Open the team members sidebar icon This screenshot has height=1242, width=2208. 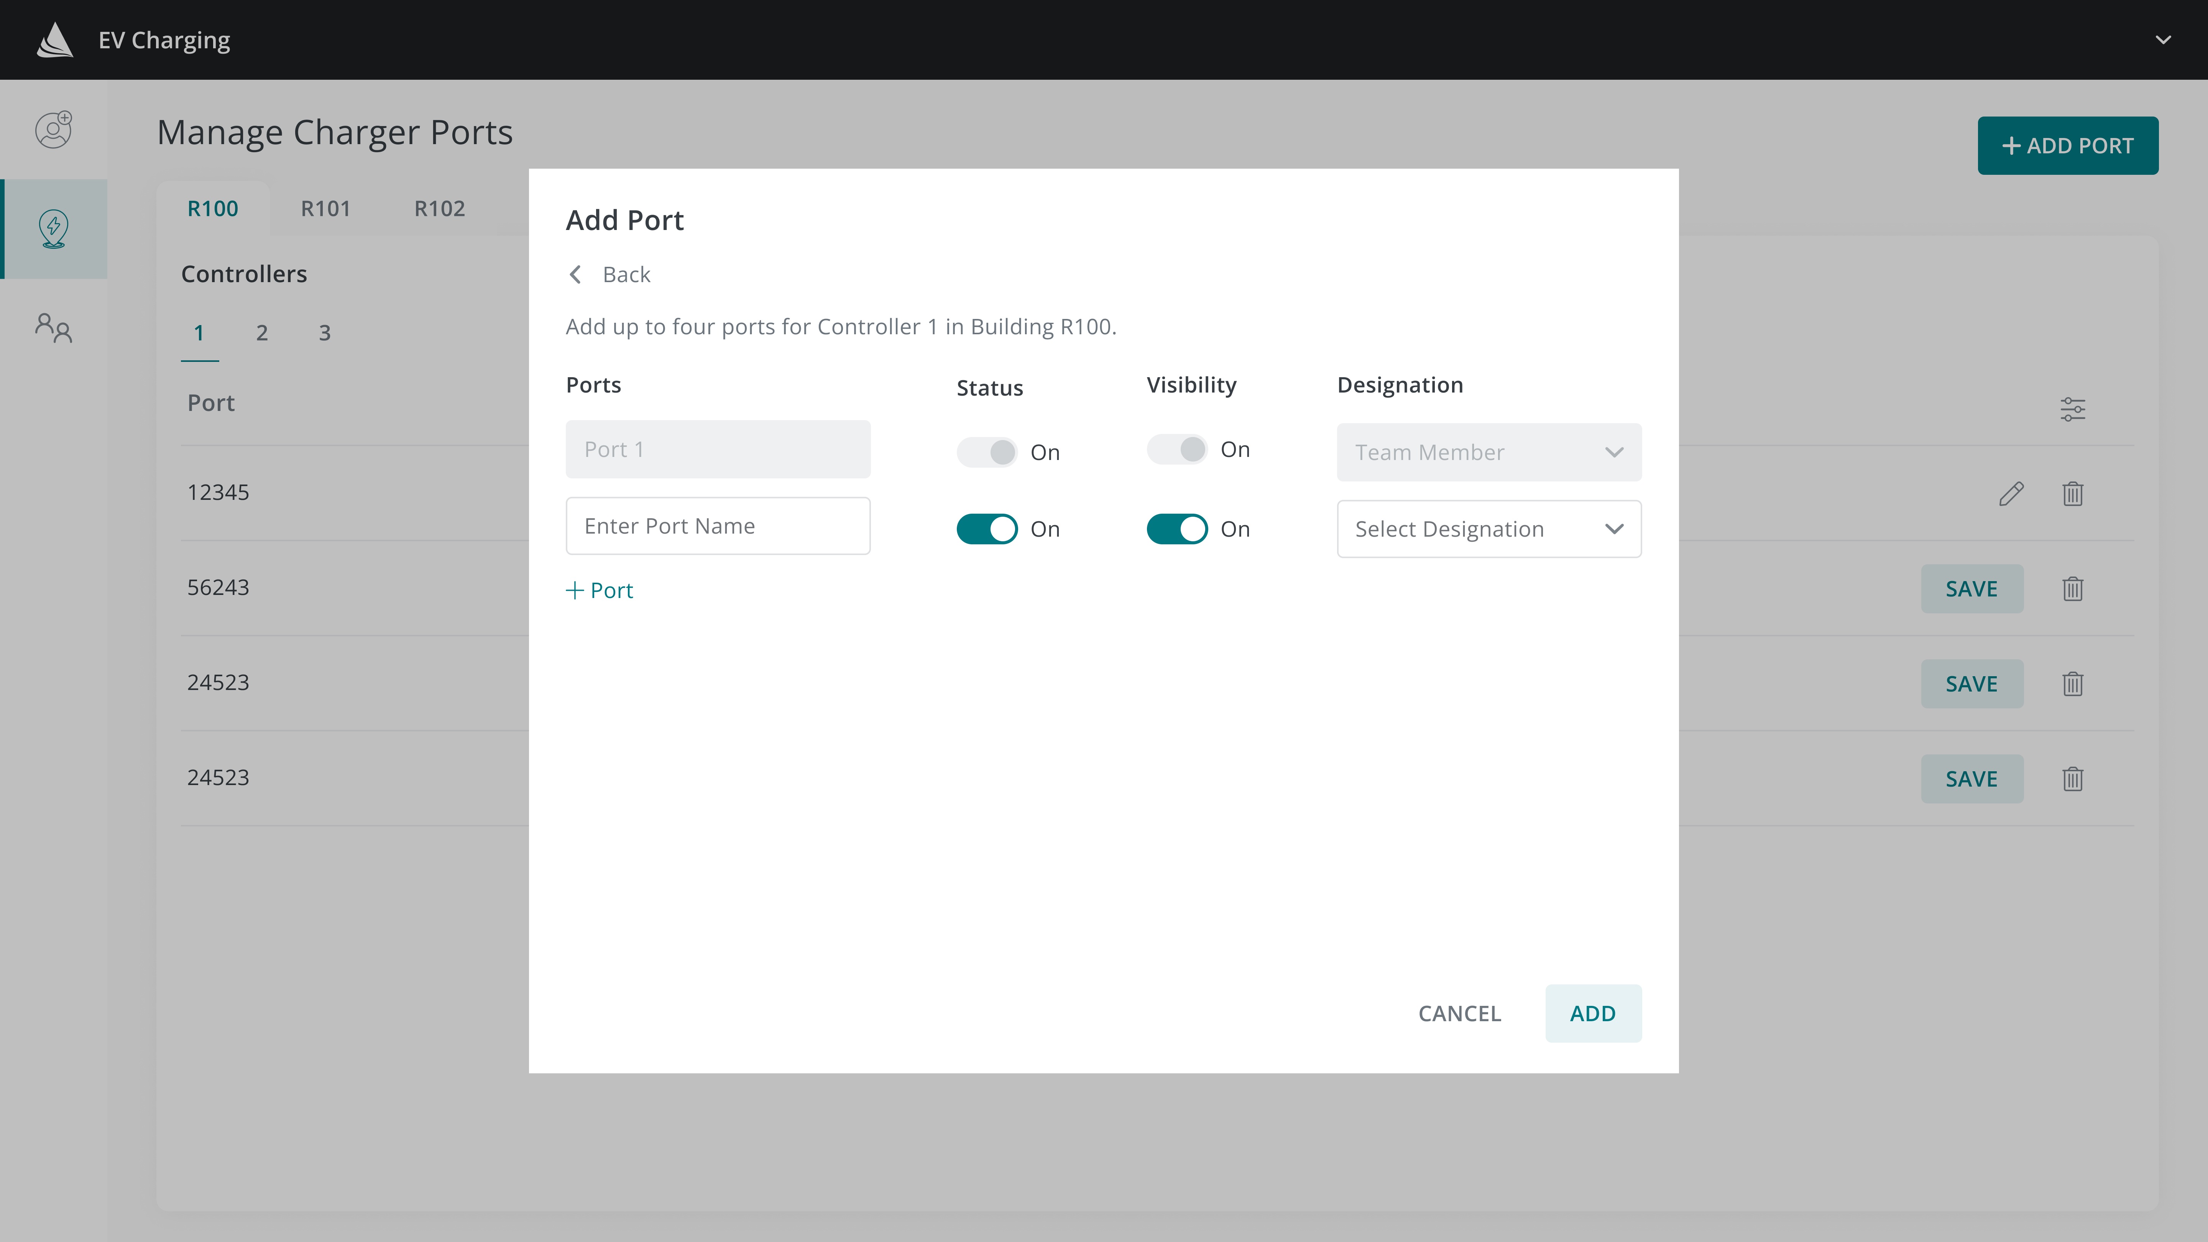53,327
